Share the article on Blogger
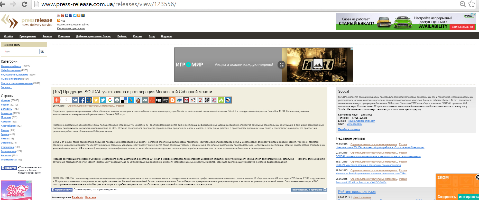The height and width of the screenshot is (200, 479). click(172, 100)
